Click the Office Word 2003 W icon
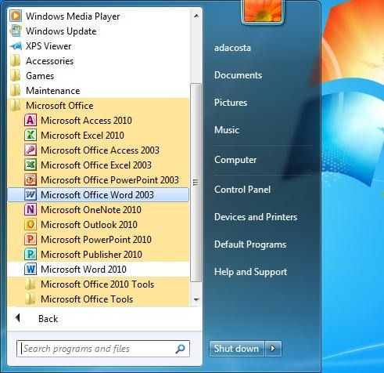Screen dimensions: 384x373 tap(31, 195)
